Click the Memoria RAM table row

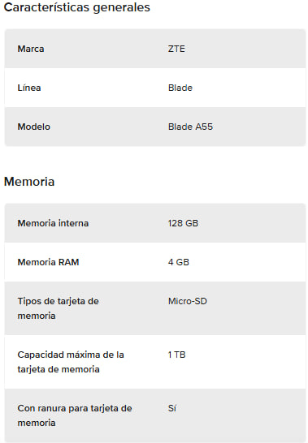pyautogui.click(x=155, y=262)
